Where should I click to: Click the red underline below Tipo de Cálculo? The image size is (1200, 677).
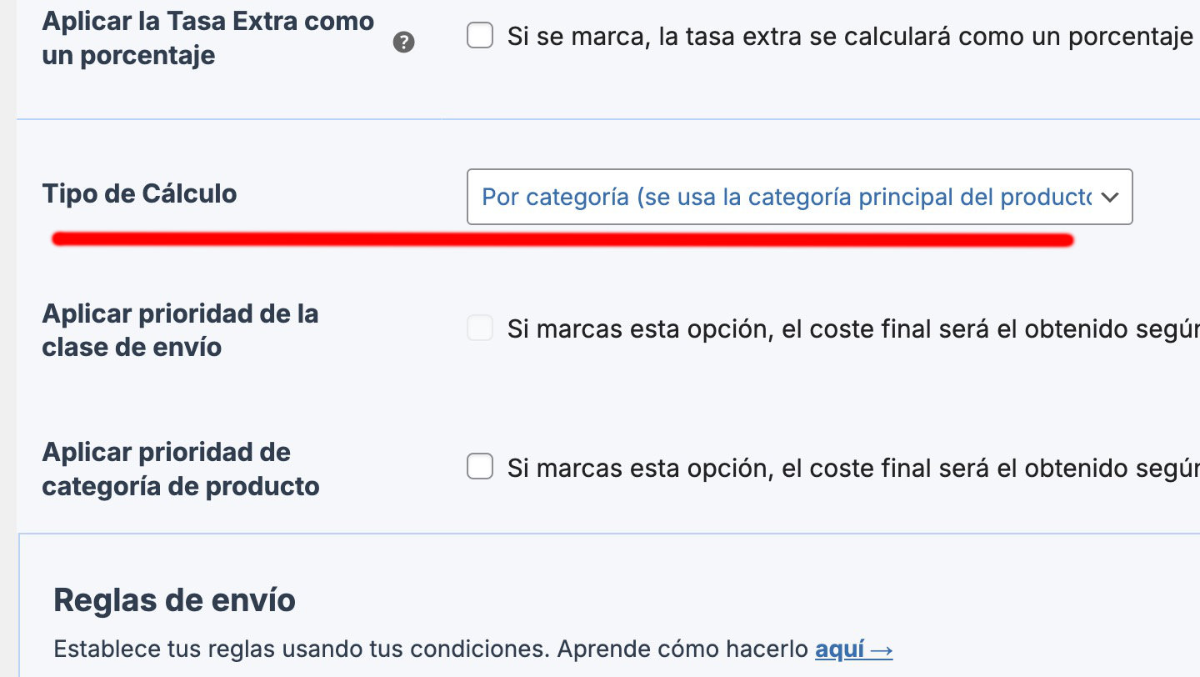562,240
